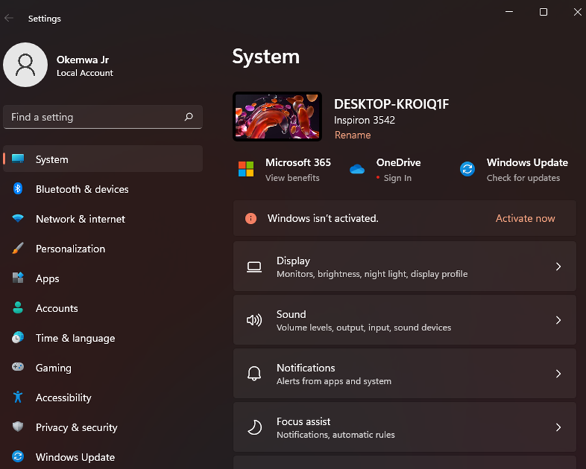Image resolution: width=586 pixels, height=469 pixels.
Task: Select the Network & internet globe icon
Action: (19, 219)
